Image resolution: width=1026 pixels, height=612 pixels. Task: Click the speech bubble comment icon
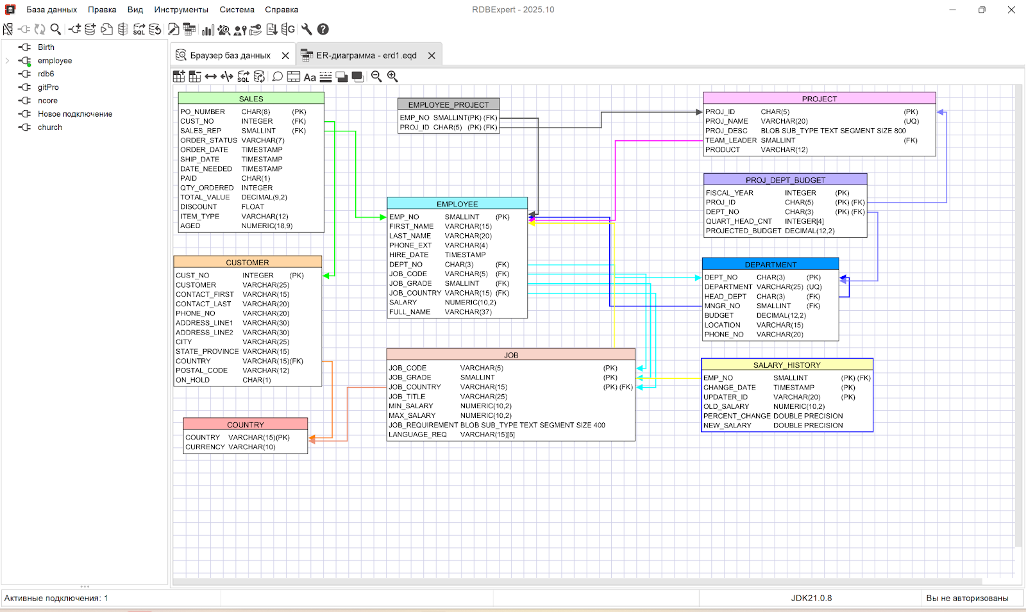278,77
